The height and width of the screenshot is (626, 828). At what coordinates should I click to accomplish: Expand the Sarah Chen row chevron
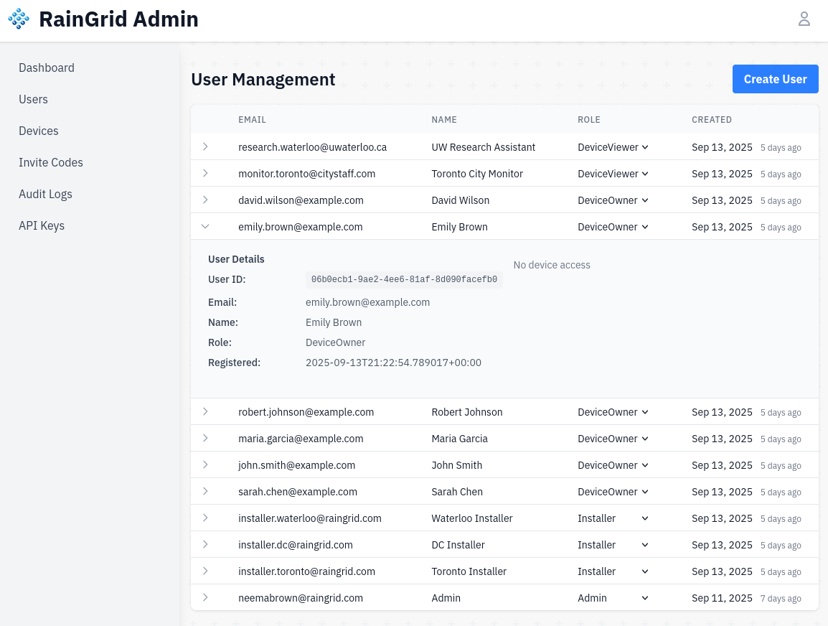click(205, 491)
